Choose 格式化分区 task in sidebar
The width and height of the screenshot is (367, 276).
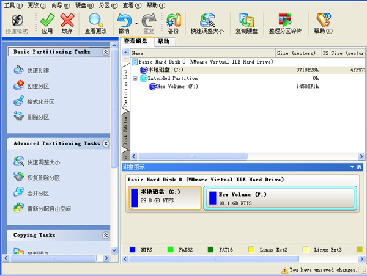[34, 101]
